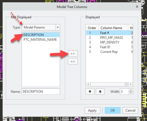
Task: Remove column using << button
Action: (x=73, y=61)
